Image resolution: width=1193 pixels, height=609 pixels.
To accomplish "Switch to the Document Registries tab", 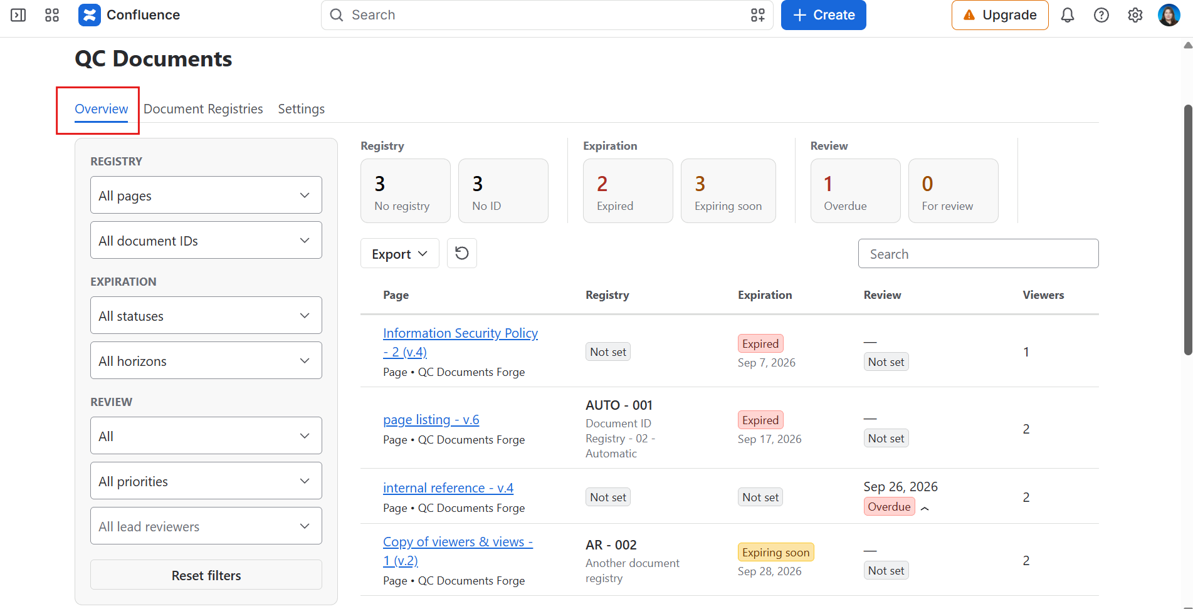I will pos(203,109).
